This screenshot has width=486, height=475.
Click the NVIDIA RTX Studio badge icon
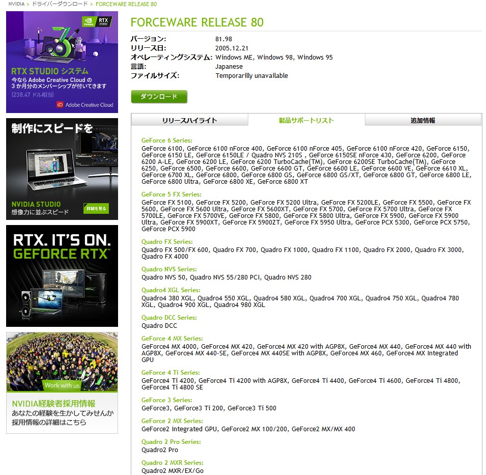97,21
